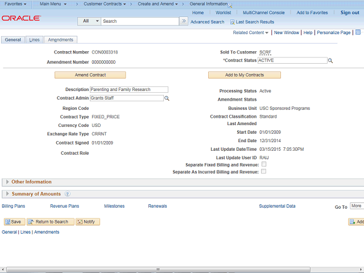Open the Create and Amend breadcrumb dropdown
This screenshot has height=273, width=364.
point(158,4)
